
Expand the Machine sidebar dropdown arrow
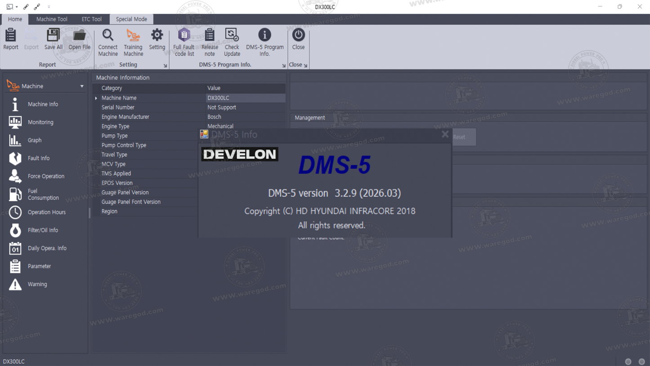click(x=82, y=86)
